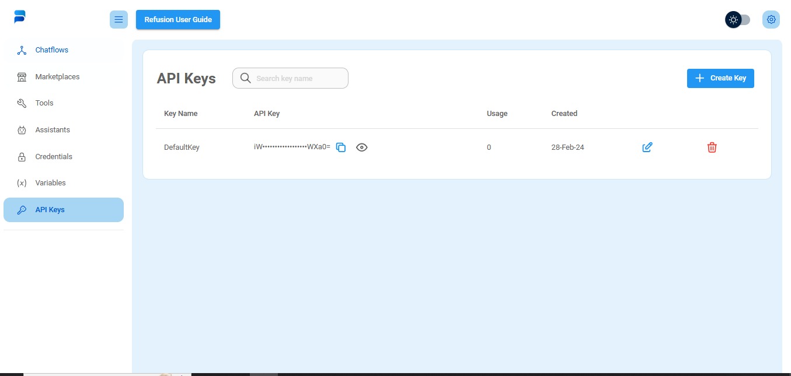
Task: Click the DefaultKey name cell
Action: pos(182,147)
